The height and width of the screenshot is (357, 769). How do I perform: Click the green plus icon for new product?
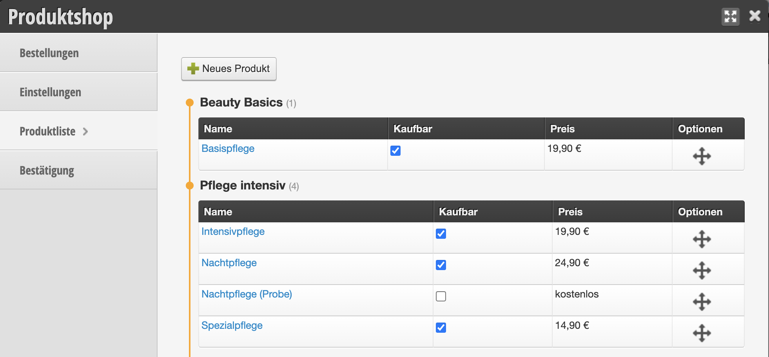(193, 69)
